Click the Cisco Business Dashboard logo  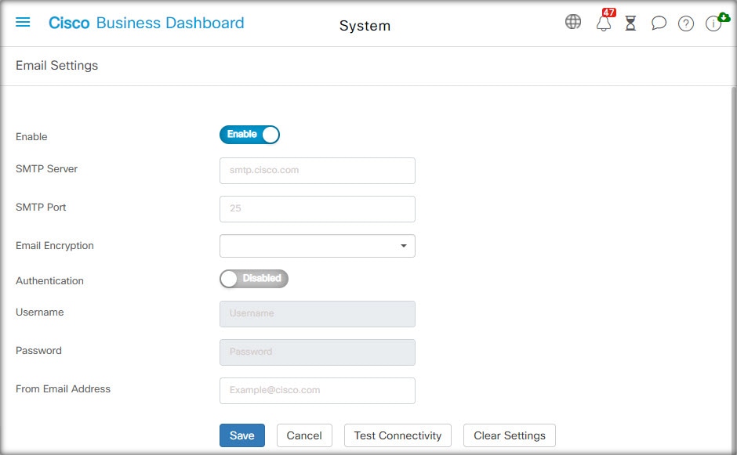pos(146,23)
